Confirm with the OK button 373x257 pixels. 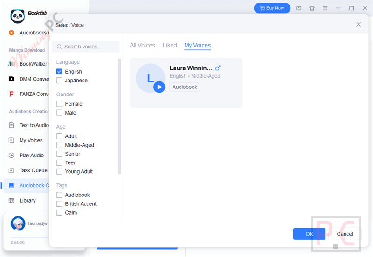coord(309,234)
